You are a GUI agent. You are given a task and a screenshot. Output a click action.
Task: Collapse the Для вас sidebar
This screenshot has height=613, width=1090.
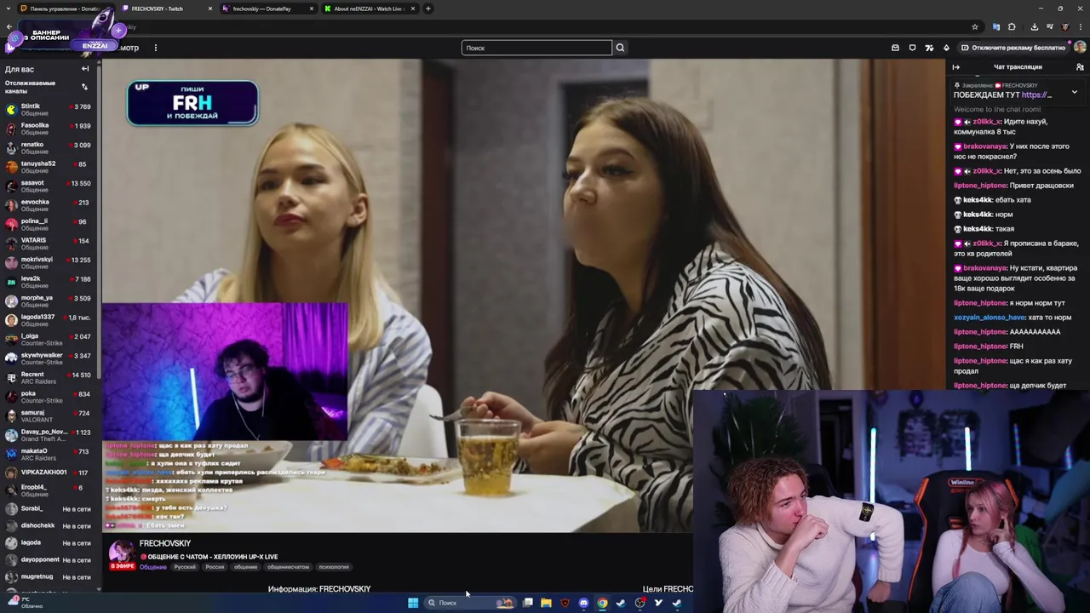click(85, 69)
